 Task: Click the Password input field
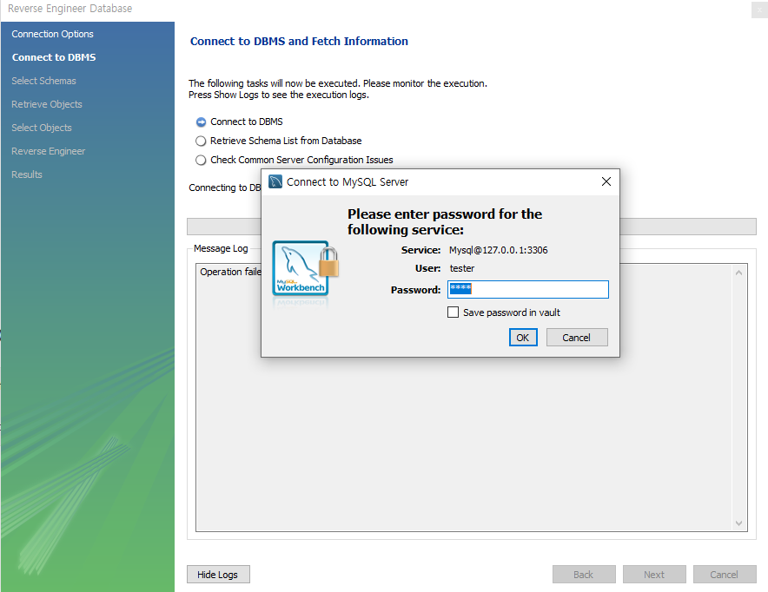point(528,289)
